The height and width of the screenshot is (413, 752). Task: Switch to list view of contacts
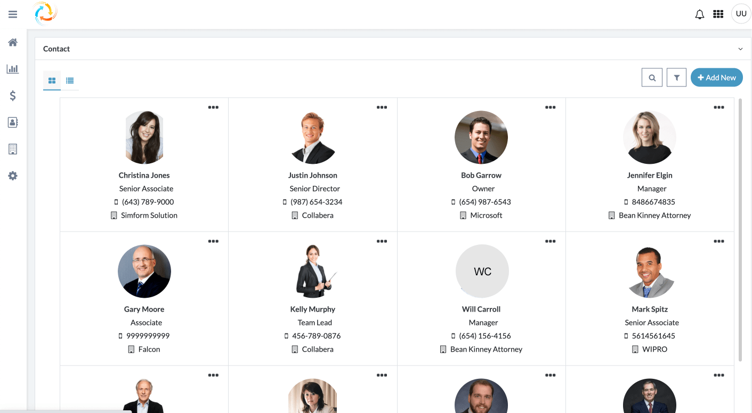tap(70, 80)
